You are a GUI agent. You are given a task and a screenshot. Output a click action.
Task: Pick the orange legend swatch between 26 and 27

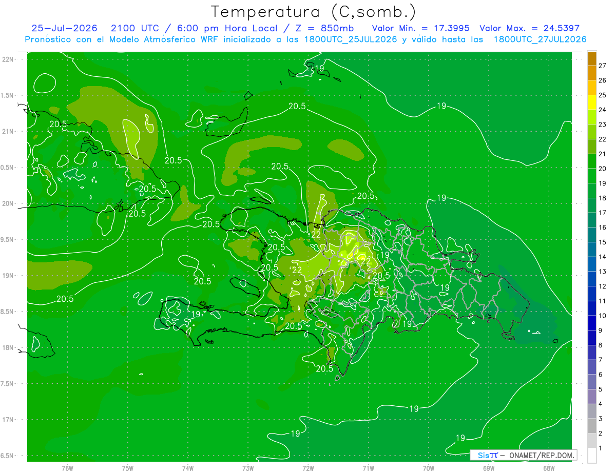tap(592, 73)
